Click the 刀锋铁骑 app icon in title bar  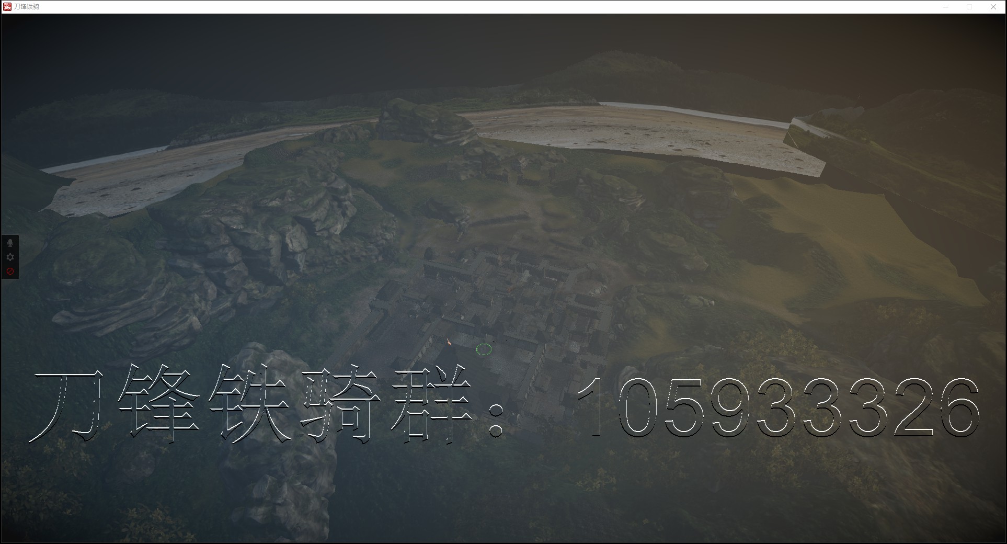[7, 7]
